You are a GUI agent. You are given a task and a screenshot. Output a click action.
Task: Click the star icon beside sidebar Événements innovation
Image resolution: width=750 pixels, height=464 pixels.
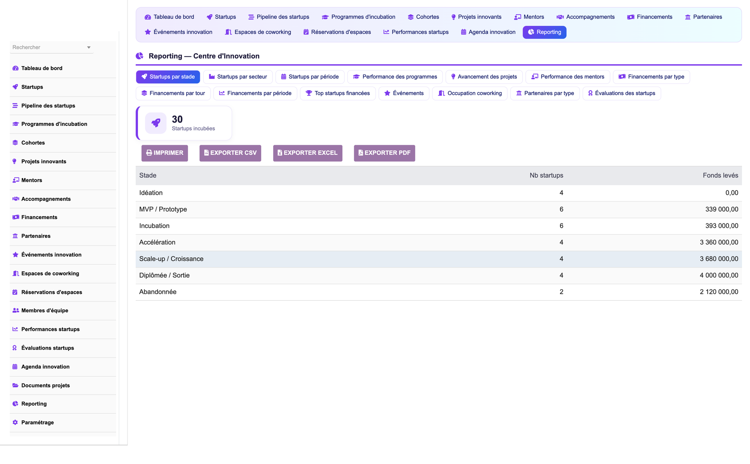pos(15,255)
